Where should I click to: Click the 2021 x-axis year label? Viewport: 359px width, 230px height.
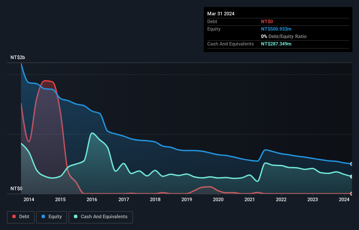click(x=250, y=199)
